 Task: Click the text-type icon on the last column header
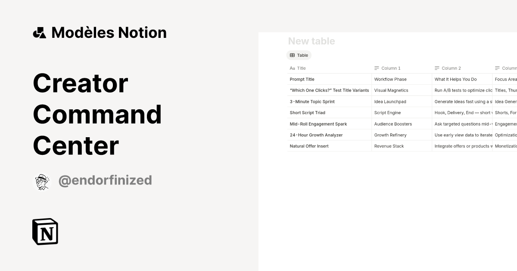[x=498, y=68]
